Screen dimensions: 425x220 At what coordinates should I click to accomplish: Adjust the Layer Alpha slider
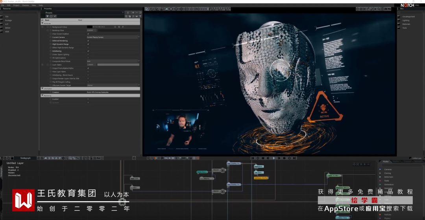click(x=118, y=64)
